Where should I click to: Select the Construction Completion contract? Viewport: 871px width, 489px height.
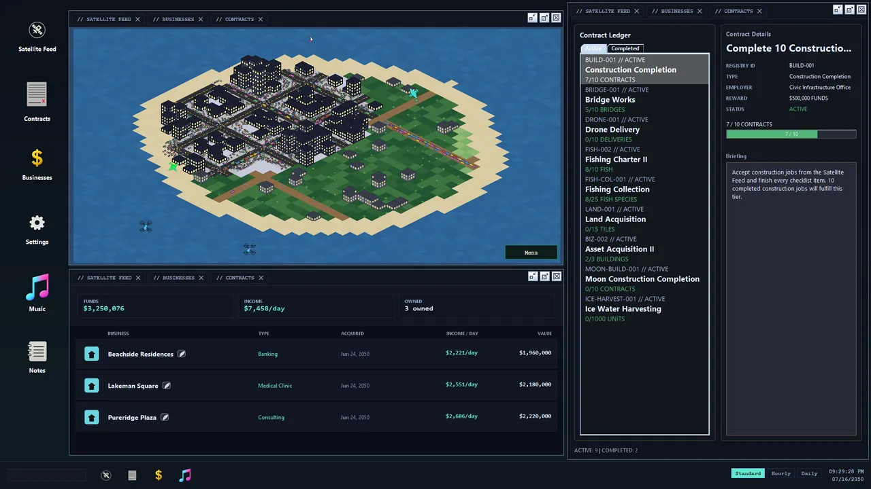click(644, 69)
